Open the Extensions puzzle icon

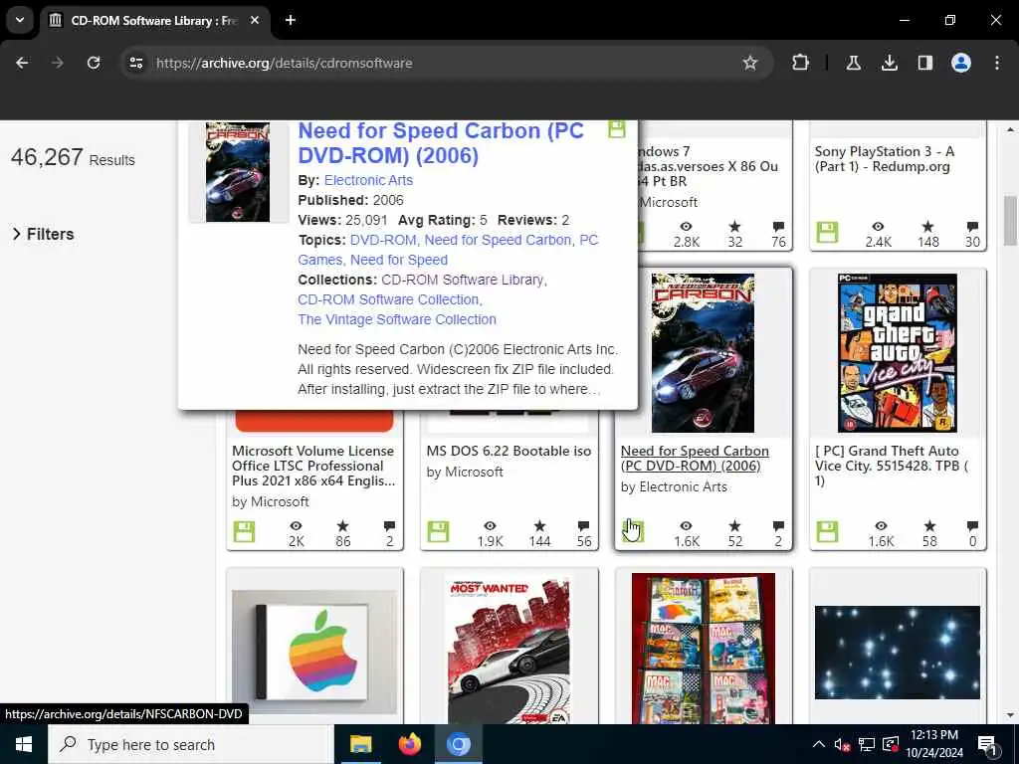(x=801, y=63)
